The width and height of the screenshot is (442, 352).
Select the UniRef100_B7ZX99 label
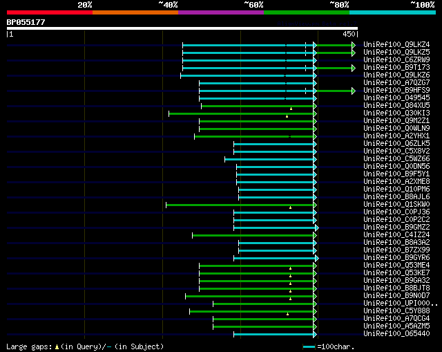point(396,250)
